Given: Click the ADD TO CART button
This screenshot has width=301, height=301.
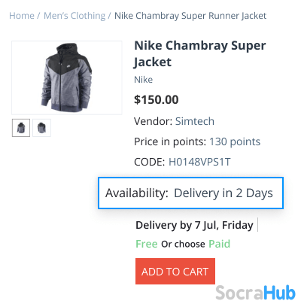Looking at the screenshot, I should point(175,272).
